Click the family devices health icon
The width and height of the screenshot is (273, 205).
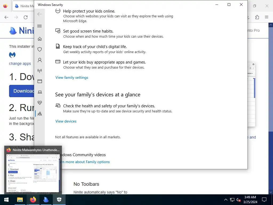tap(58, 105)
